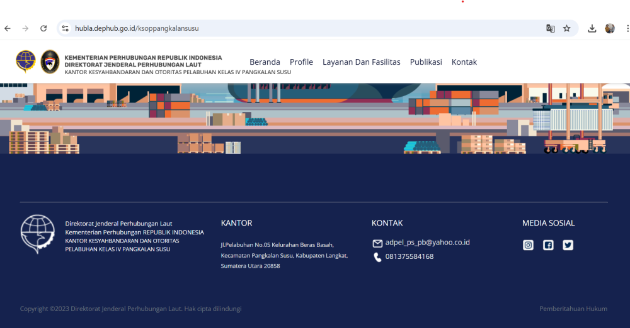This screenshot has height=328, width=630.
Task: Click phone number 081375584168
Action: pos(409,256)
